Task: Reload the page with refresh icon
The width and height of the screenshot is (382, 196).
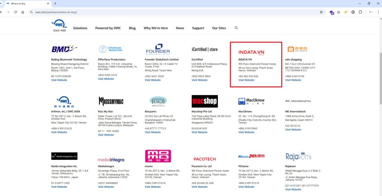Action: click(x=15, y=12)
